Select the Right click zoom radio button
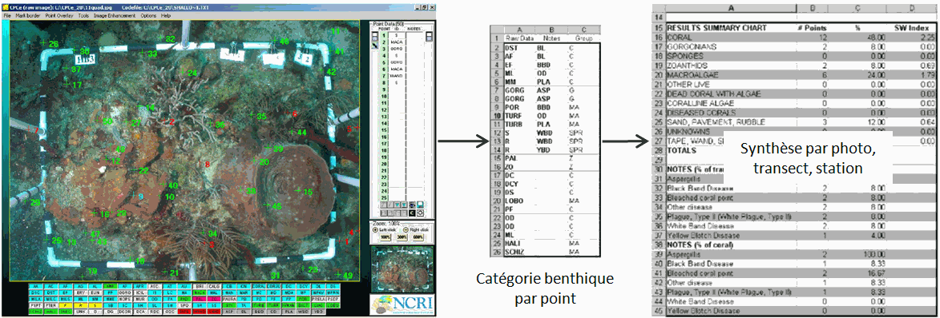Image resolution: width=940 pixels, height=318 pixels. 405,229
